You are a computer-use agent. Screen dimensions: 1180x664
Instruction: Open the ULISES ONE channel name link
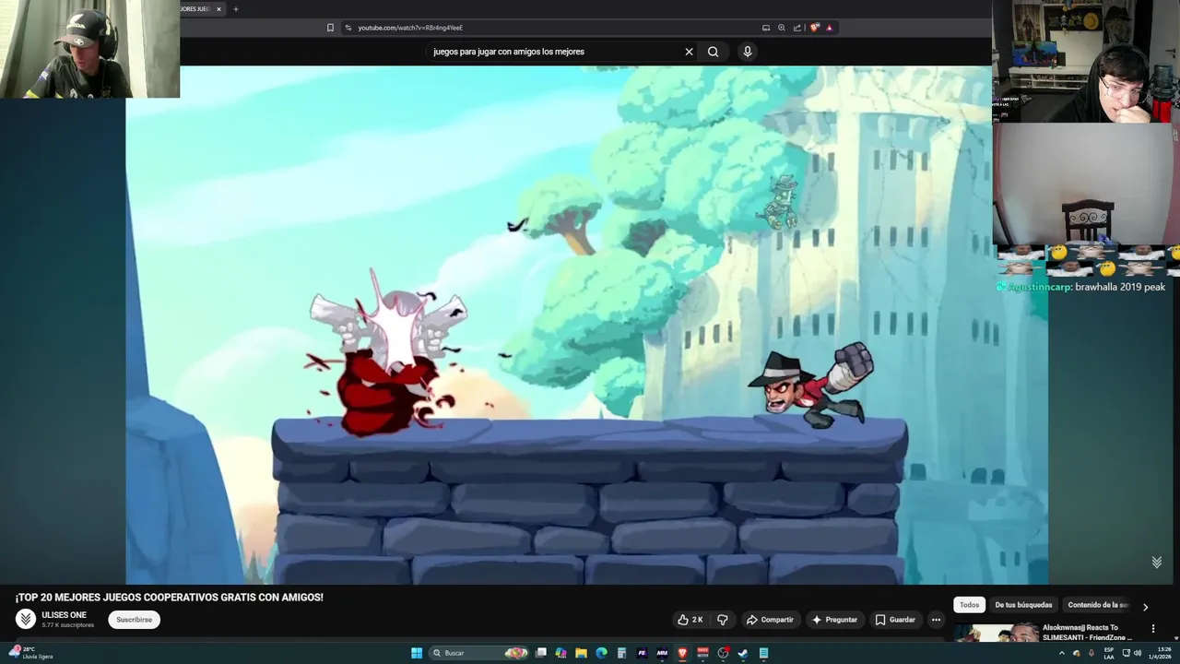[x=64, y=615]
